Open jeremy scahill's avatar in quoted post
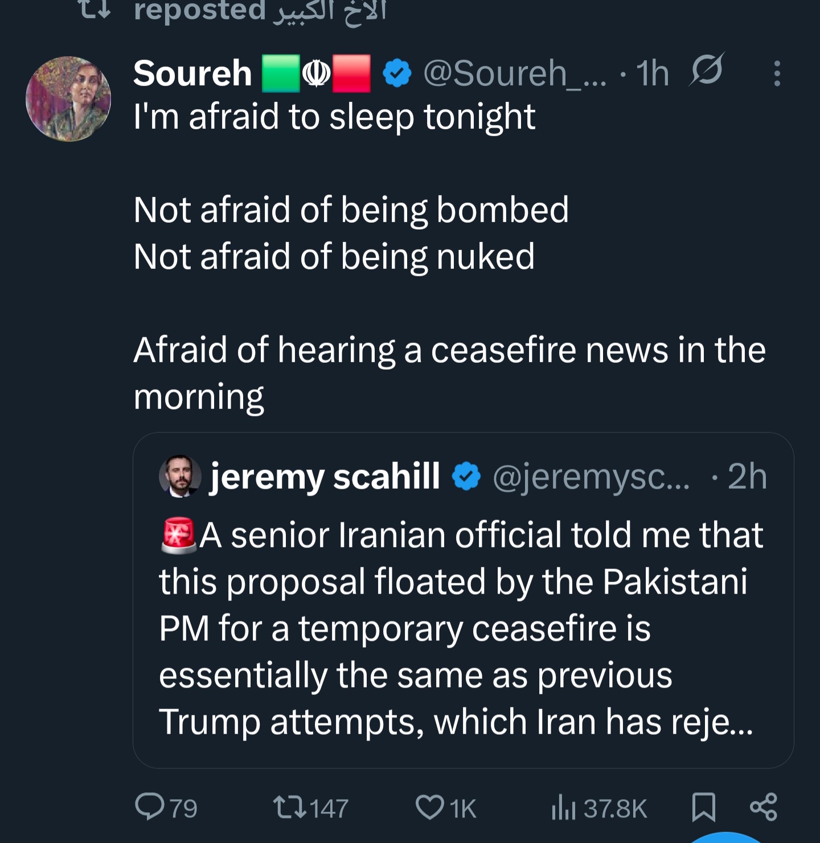820x843 pixels. (x=179, y=476)
